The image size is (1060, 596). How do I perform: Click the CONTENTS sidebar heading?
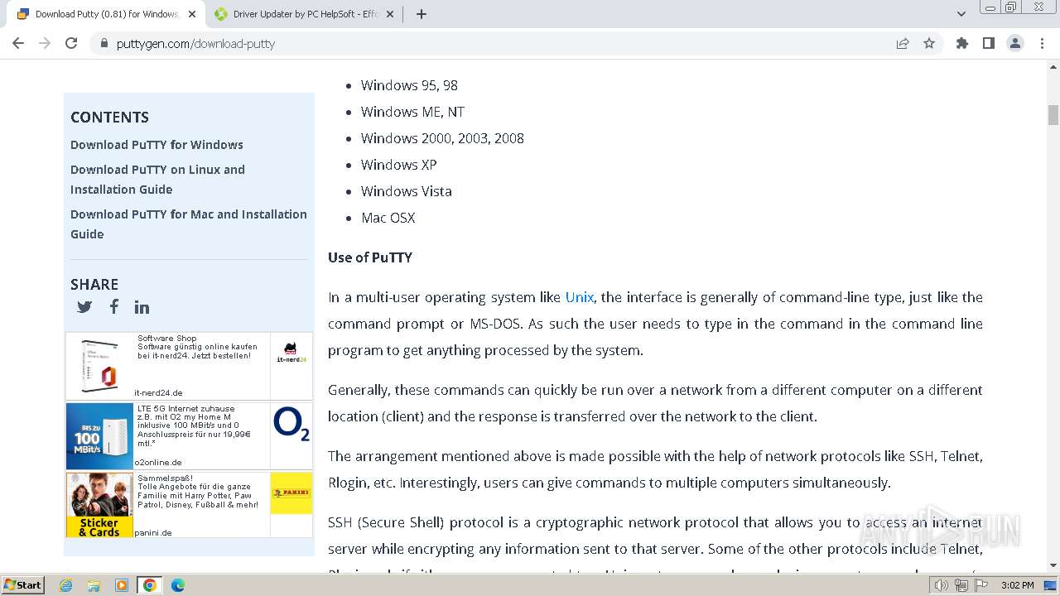point(109,118)
